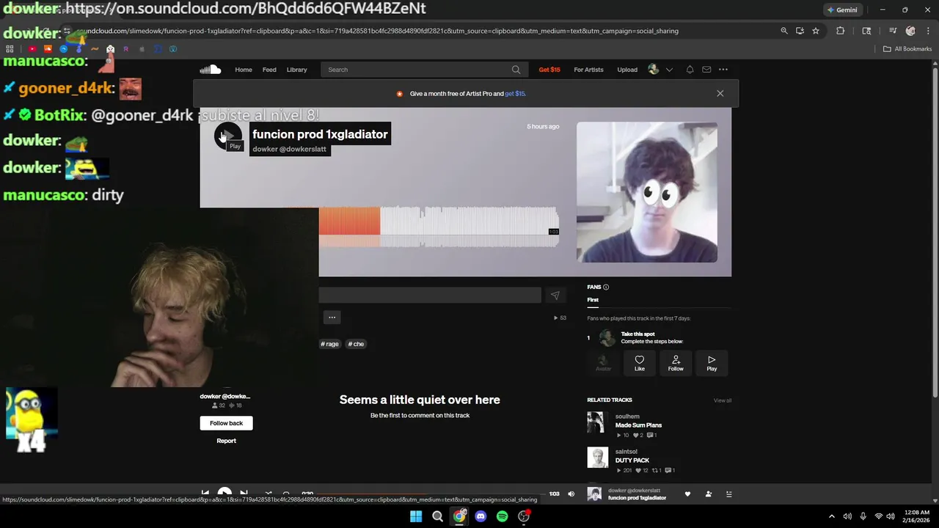This screenshot has height=528, width=939.
Task: Click the comment input field
Action: pyautogui.click(x=430, y=295)
